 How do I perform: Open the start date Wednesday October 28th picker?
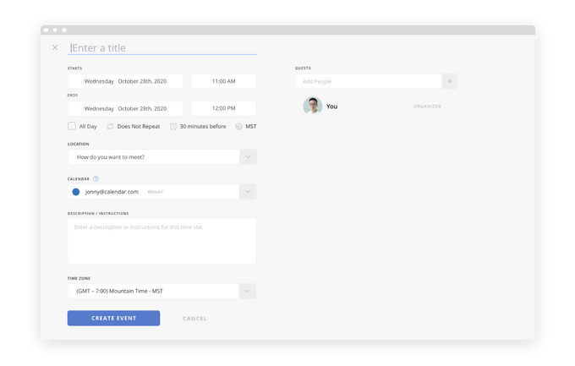click(x=125, y=81)
